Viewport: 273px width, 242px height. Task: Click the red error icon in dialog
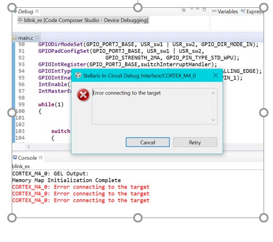[83, 95]
